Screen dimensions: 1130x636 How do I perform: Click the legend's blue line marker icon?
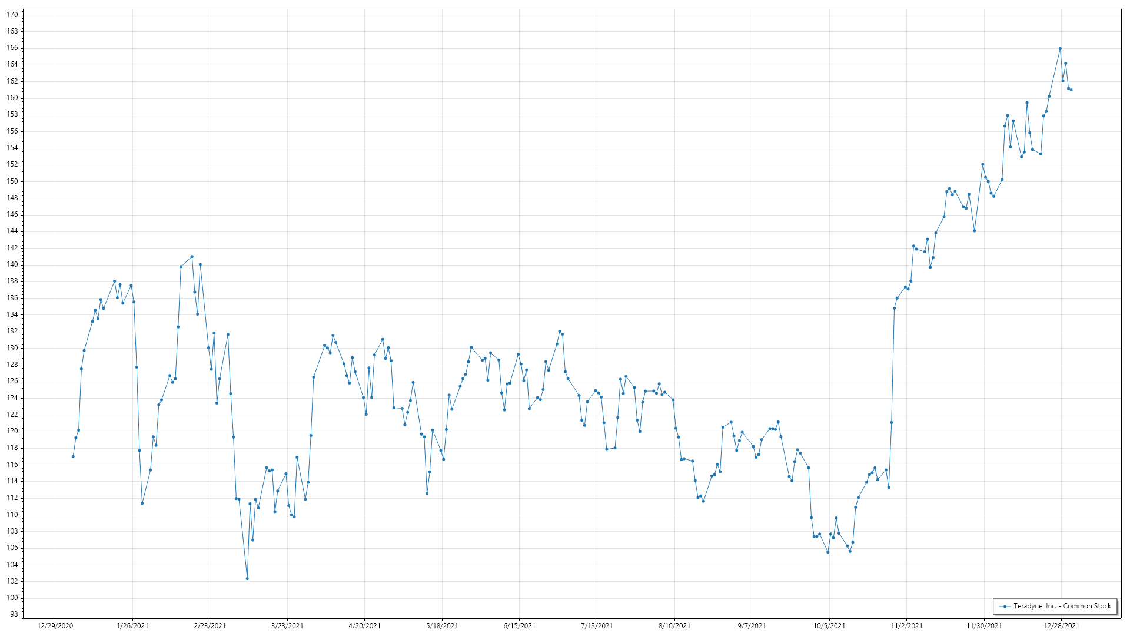[1005, 607]
